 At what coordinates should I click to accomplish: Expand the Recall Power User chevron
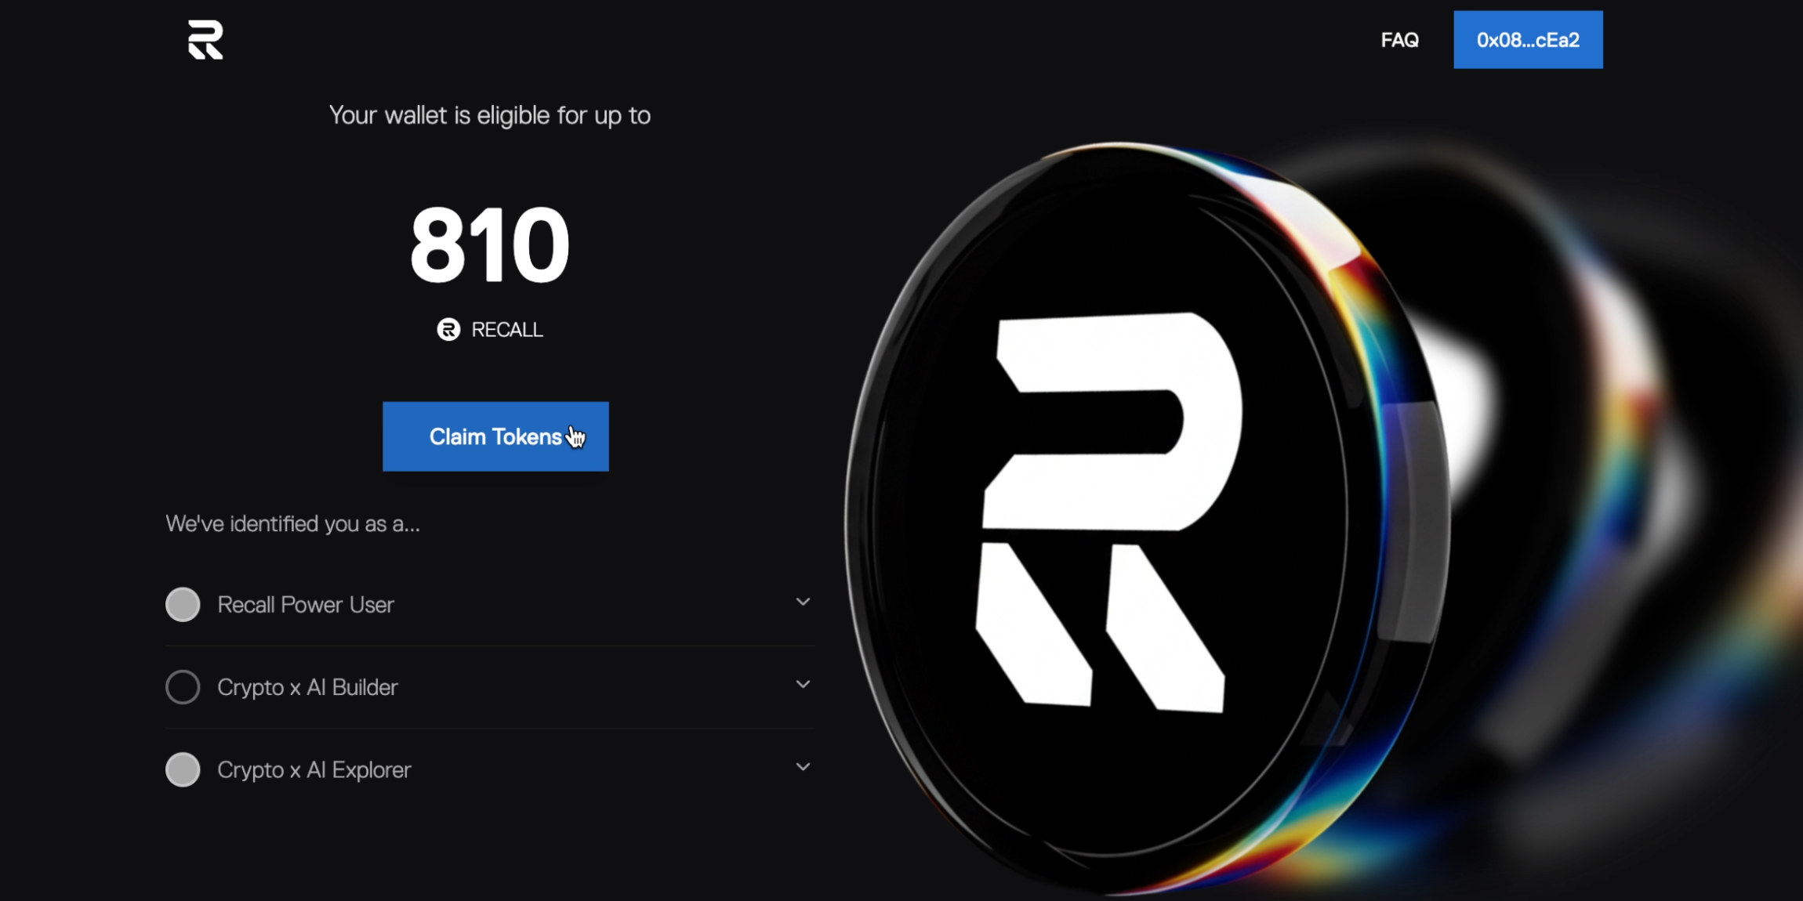coord(803,602)
